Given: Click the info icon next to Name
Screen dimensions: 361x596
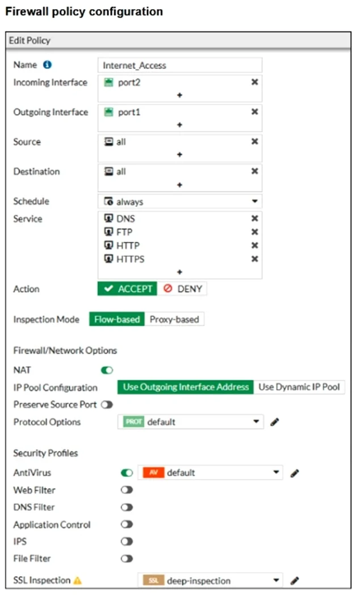Looking at the screenshot, I should [x=47, y=65].
